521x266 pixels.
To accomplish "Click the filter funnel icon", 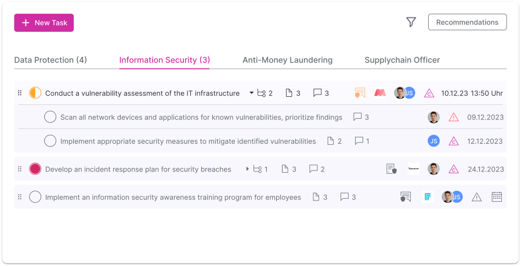I will click(411, 22).
